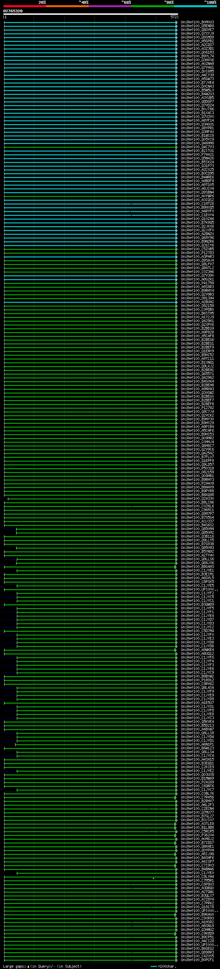
Task: Open the UniRef100_Q5ENR8 entry
Action: click(197, 26)
